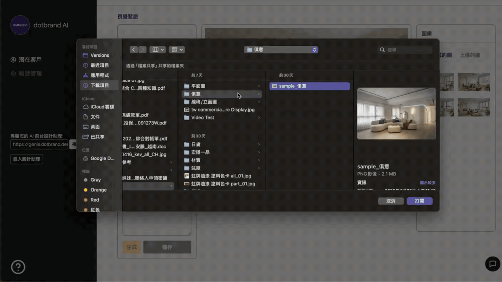
Task: Open the 俱意 folder path dropdown
Action: coord(281,50)
